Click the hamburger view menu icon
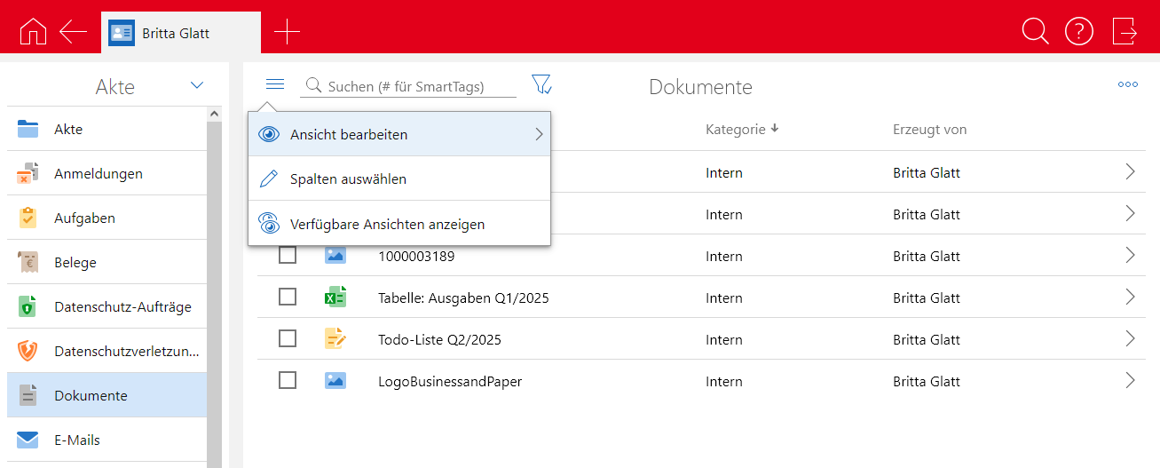The width and height of the screenshot is (1160, 468). point(275,84)
